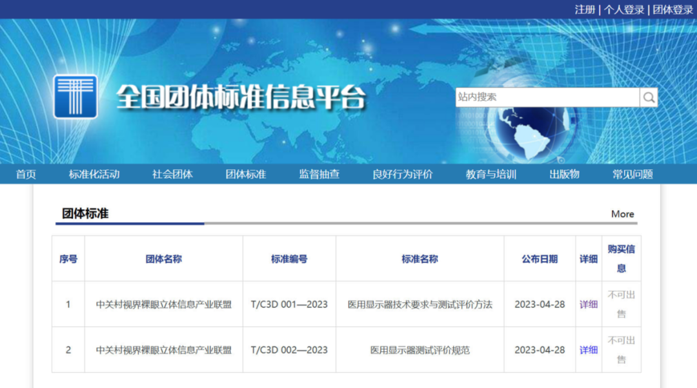Click the platform logo icon
This screenshot has height=388, width=697.
(76, 96)
